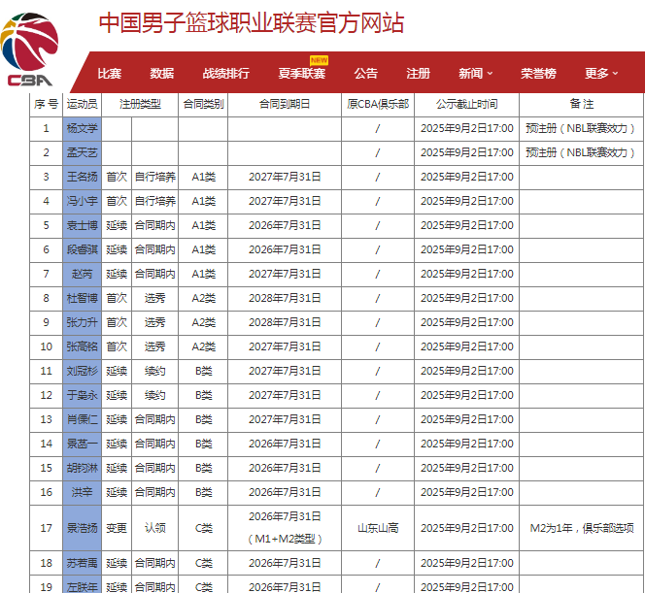Screen dimensions: 645x593
Task: Select player 张力升 in row 9
Action: pos(83,322)
